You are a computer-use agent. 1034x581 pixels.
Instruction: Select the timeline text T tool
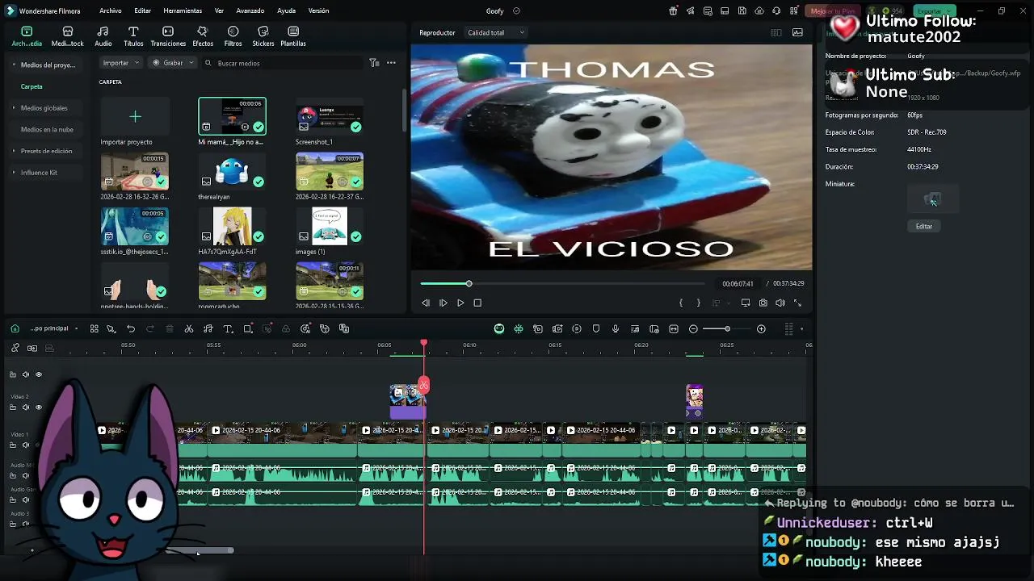(228, 328)
